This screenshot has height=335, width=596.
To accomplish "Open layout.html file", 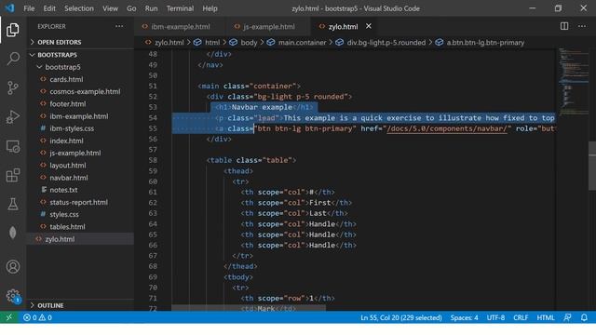I will (x=68, y=166).
